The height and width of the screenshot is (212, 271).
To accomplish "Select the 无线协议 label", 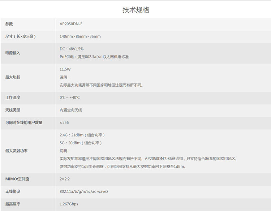I will click(13, 191).
